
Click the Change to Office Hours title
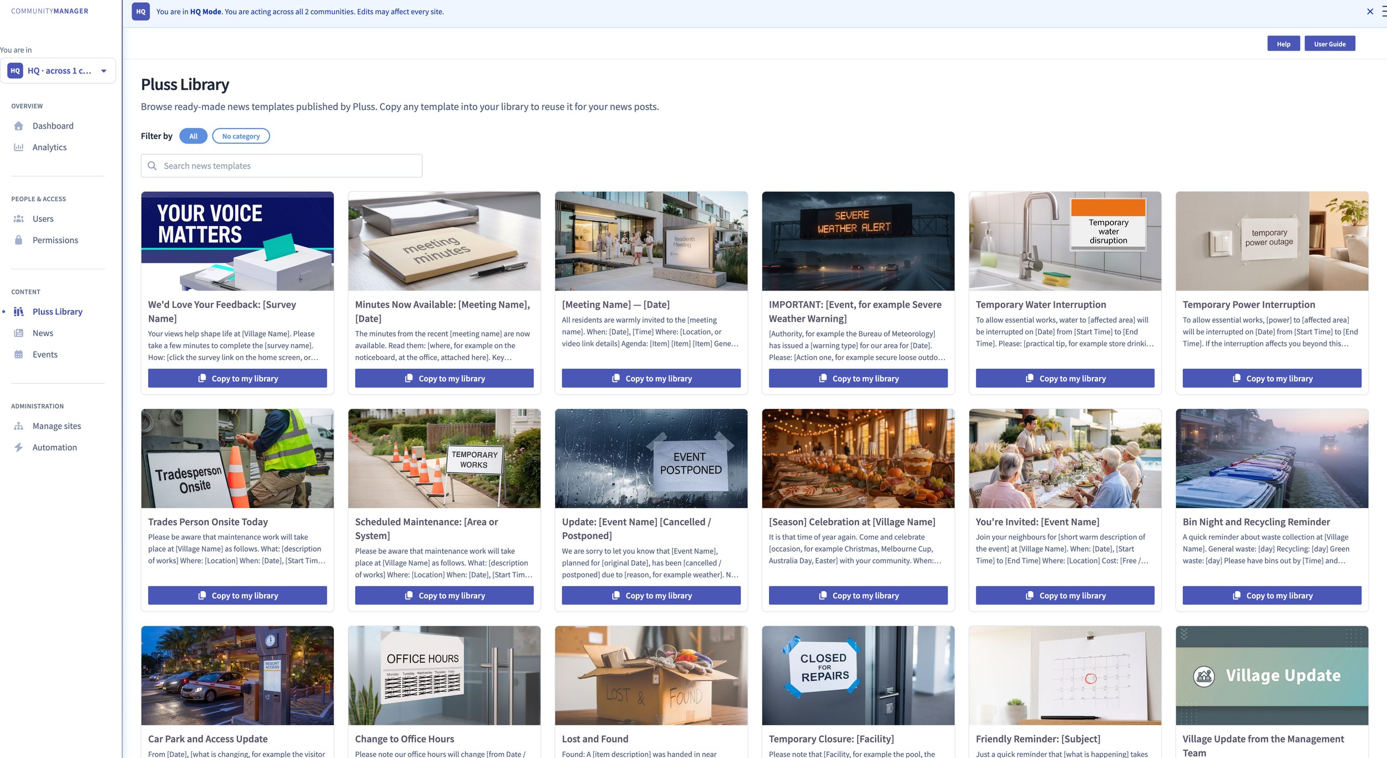pos(404,739)
